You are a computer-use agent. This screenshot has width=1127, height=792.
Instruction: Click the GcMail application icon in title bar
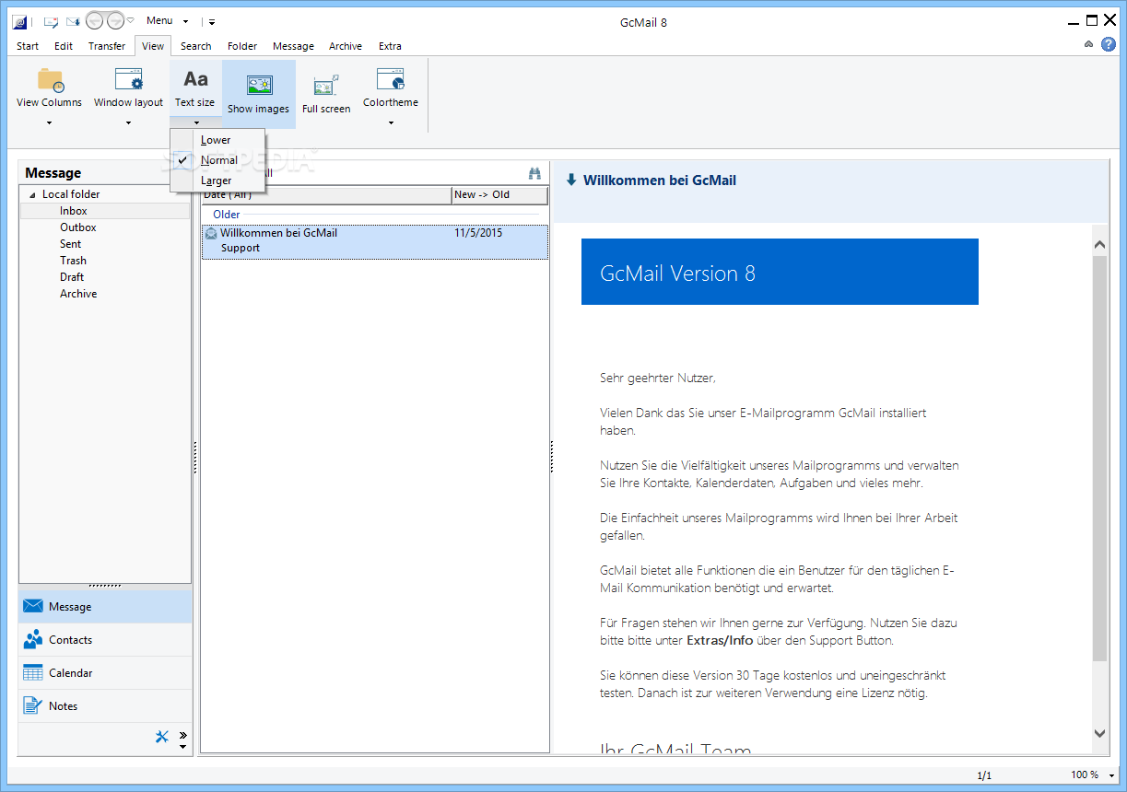tap(20, 21)
